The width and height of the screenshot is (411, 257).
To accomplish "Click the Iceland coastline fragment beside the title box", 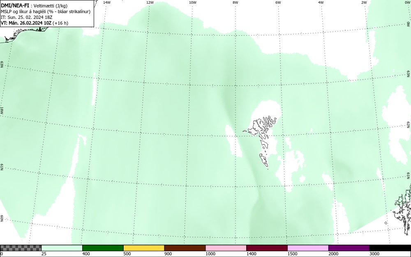I will click(25, 34).
